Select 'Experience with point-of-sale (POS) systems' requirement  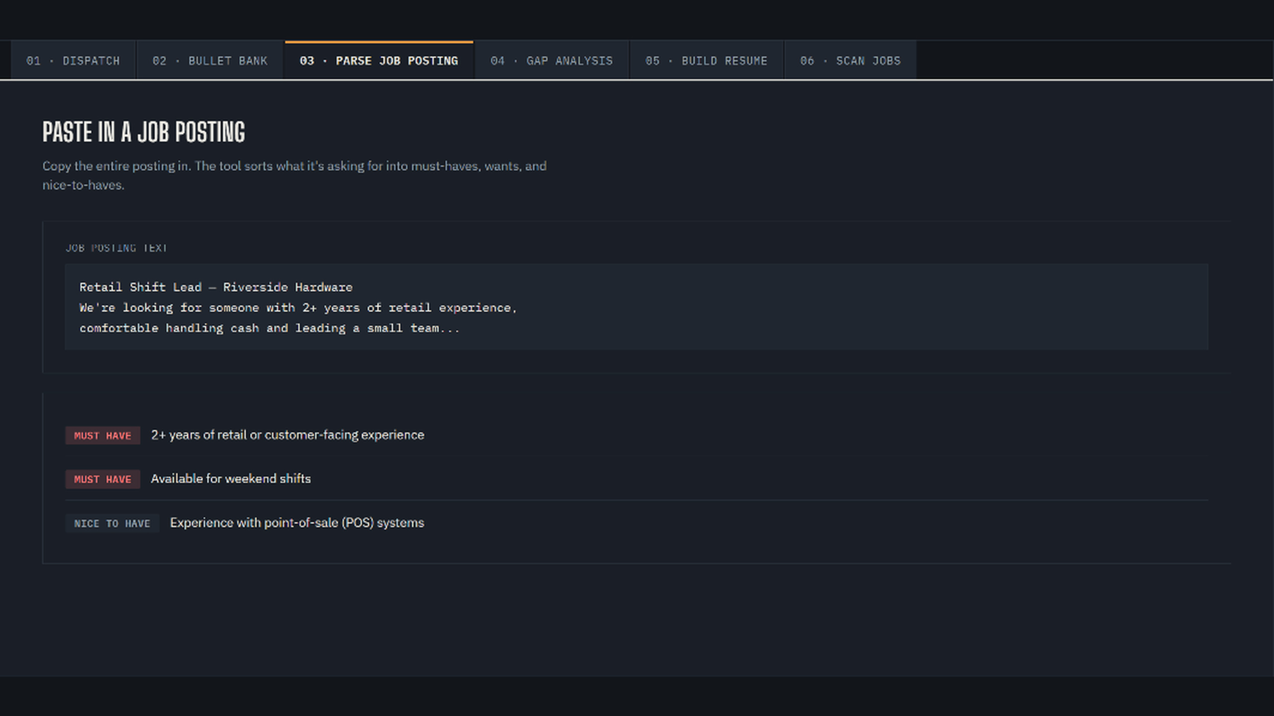click(x=297, y=523)
